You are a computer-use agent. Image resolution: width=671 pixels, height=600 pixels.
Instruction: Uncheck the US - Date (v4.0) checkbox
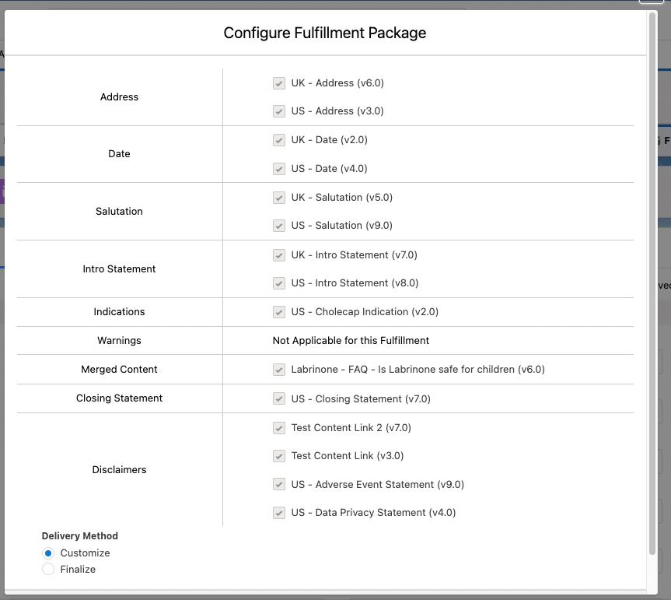pos(279,169)
